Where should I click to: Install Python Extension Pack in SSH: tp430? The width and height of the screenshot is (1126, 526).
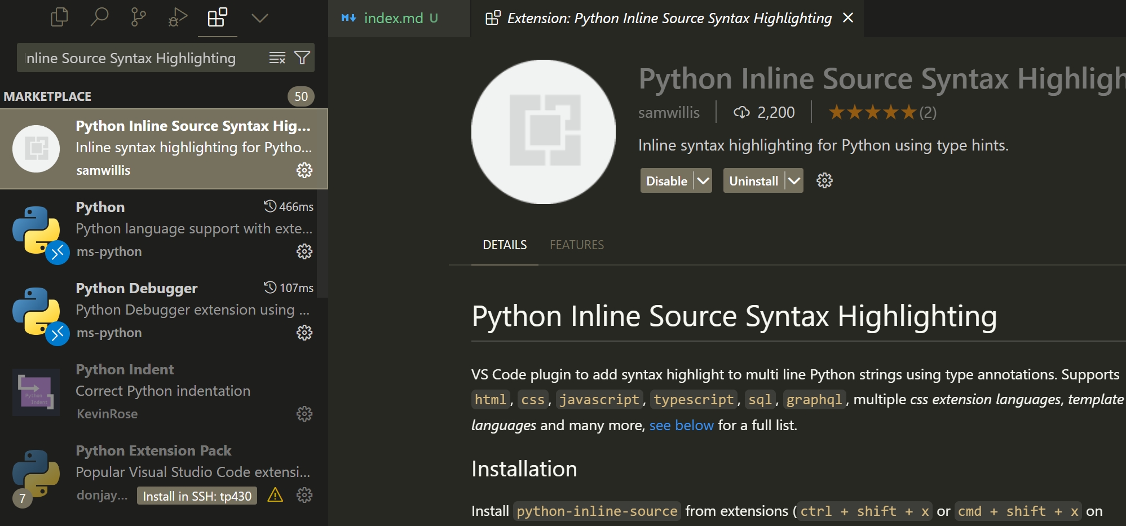click(197, 496)
